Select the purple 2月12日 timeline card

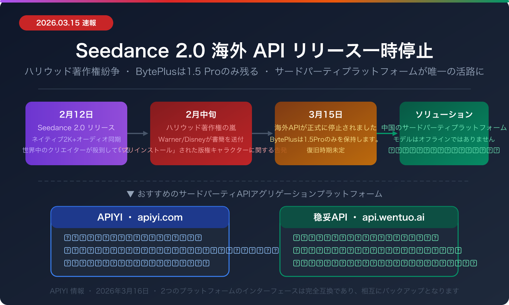coord(76,133)
